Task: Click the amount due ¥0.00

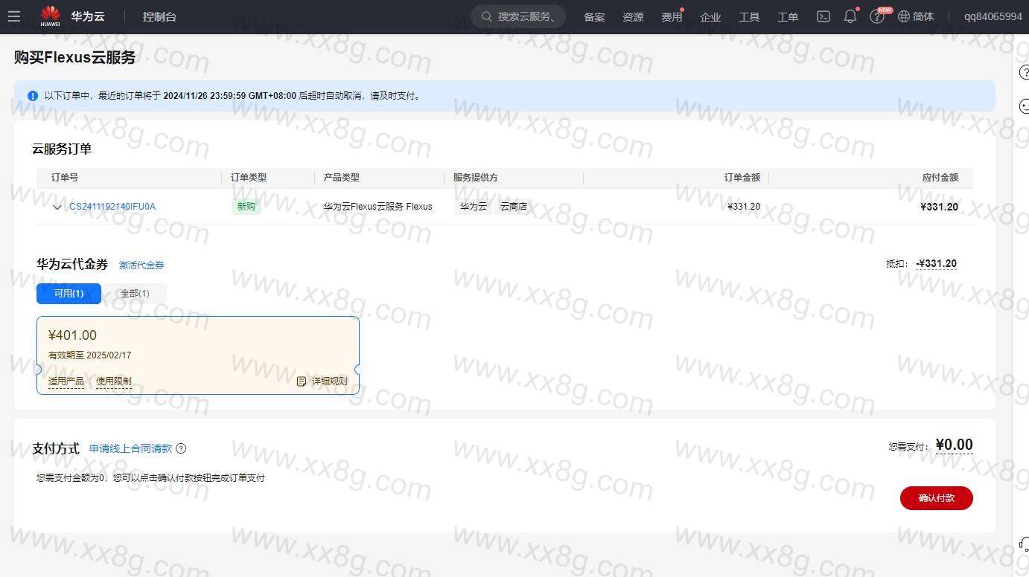Action: point(954,445)
